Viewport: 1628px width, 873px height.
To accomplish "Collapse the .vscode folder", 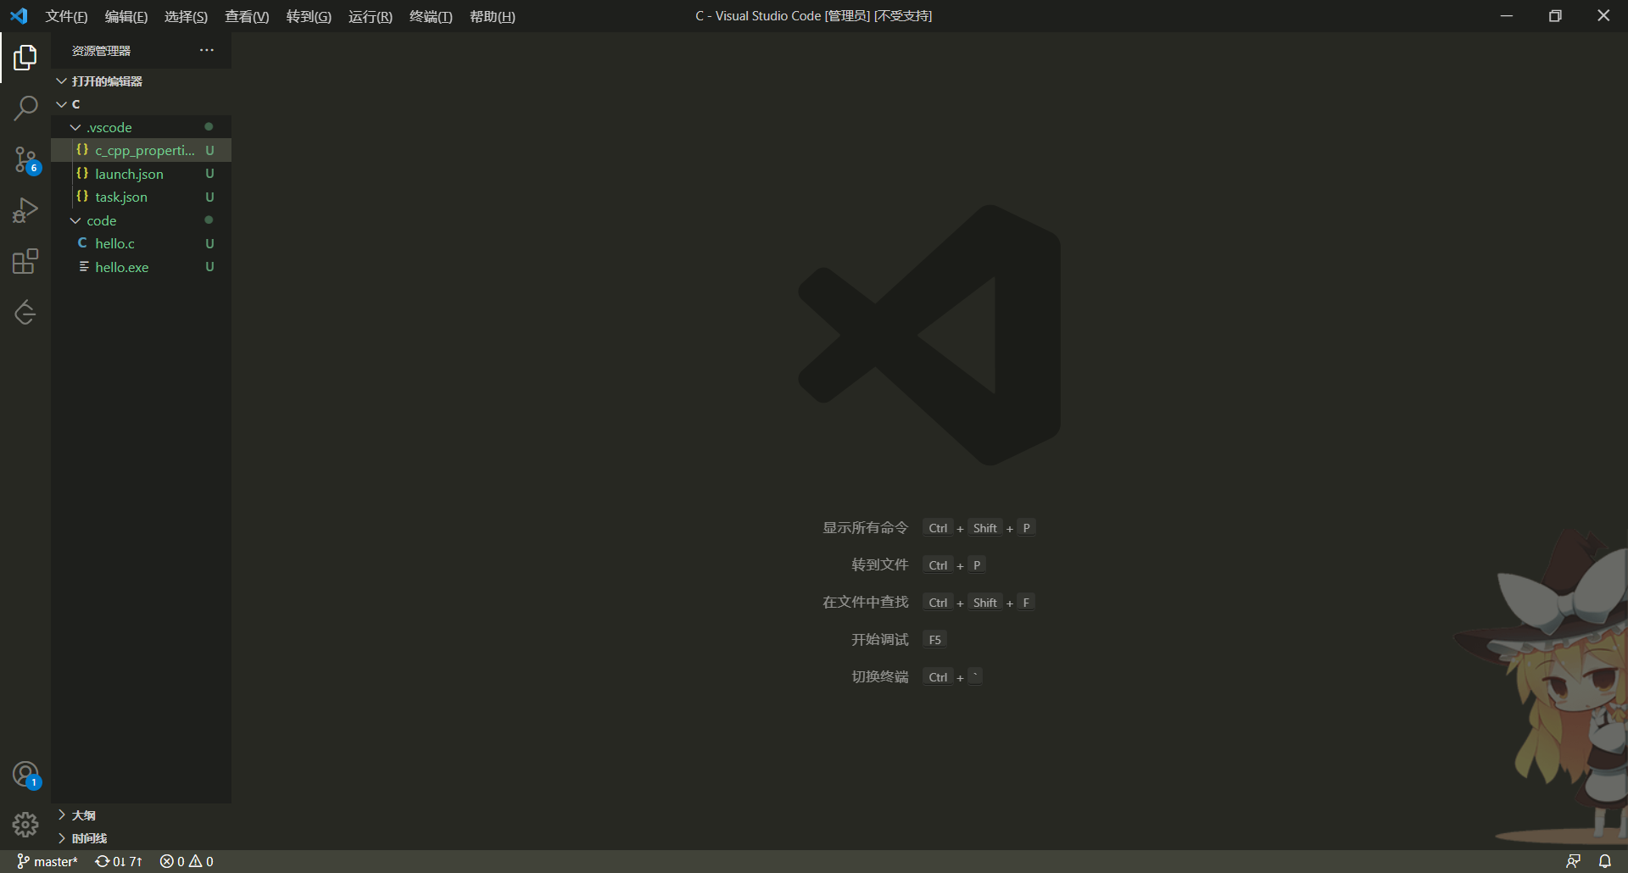I will pyautogui.click(x=141, y=127).
